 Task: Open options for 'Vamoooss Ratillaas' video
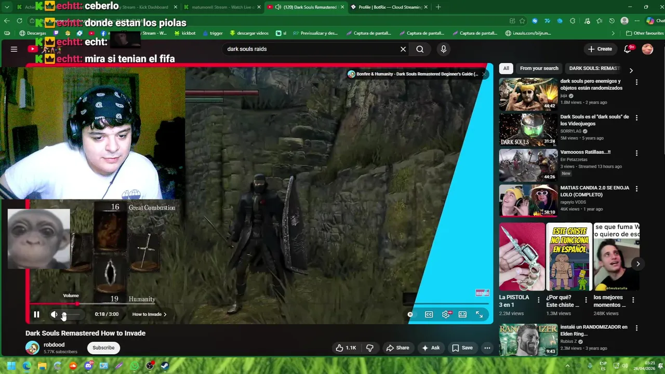point(636,153)
